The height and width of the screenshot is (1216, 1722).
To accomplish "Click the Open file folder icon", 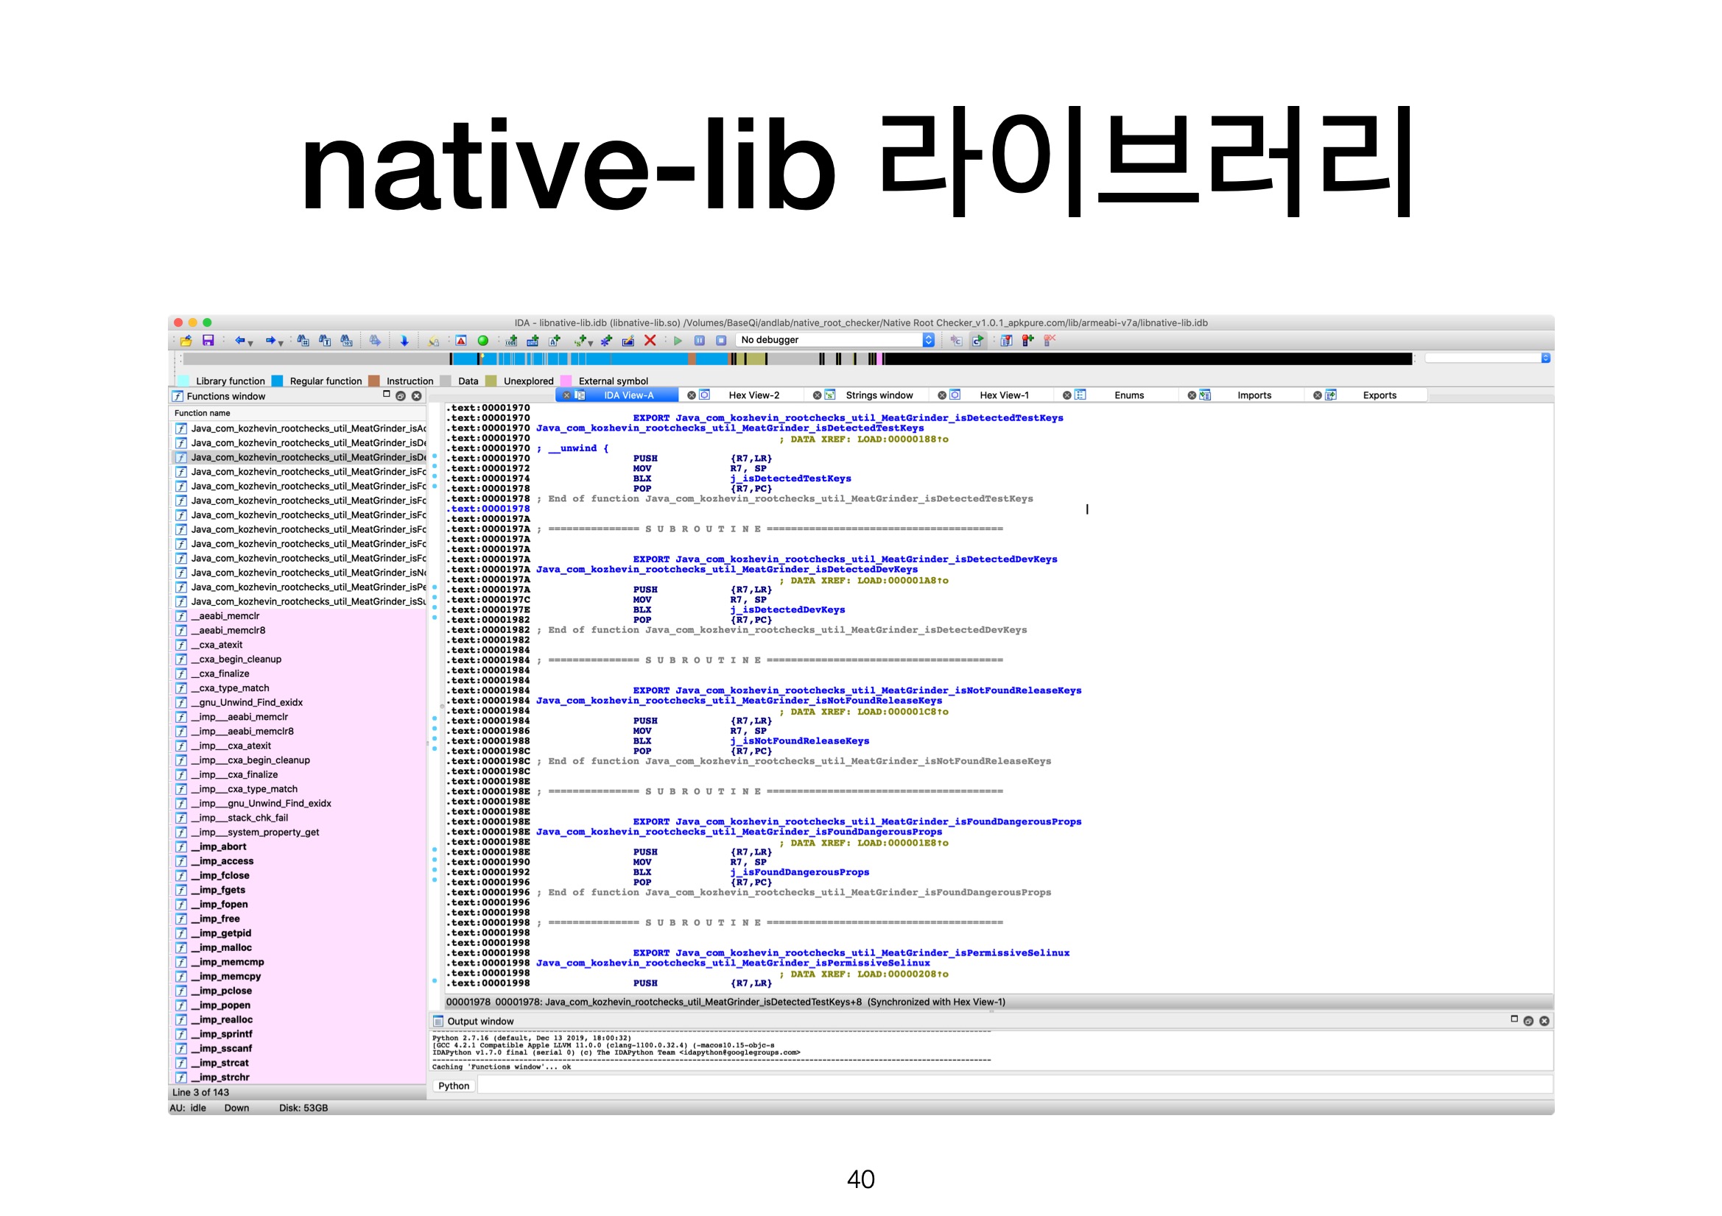I will coord(186,341).
